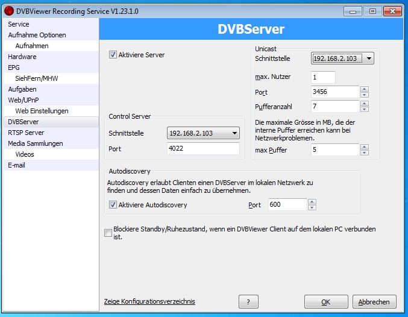Click the Pufferanzahl field showing 7
The width and height of the screenshot is (408, 317).
335,106
